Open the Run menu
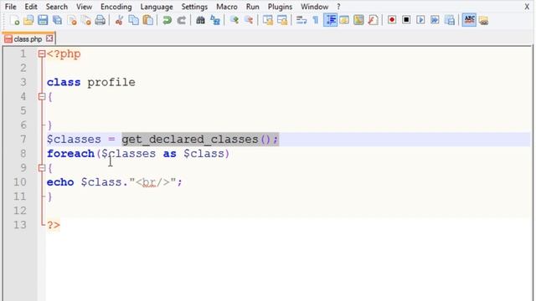The height and width of the screenshot is (301, 536). [x=253, y=7]
